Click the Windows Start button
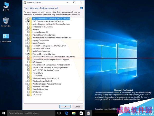This screenshot has width=154, height=116. (x=4, y=113)
